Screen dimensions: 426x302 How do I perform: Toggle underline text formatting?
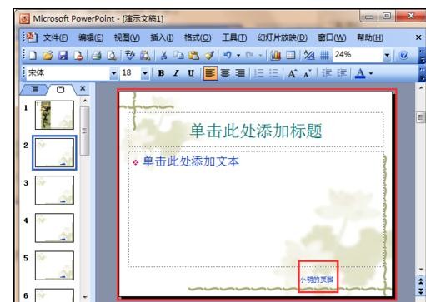point(191,73)
